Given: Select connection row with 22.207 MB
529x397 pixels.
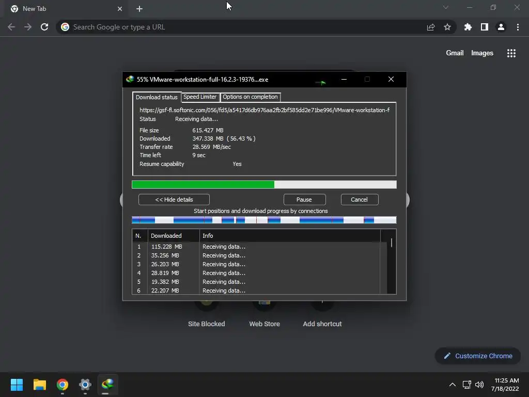Looking at the screenshot, I should click(x=256, y=291).
